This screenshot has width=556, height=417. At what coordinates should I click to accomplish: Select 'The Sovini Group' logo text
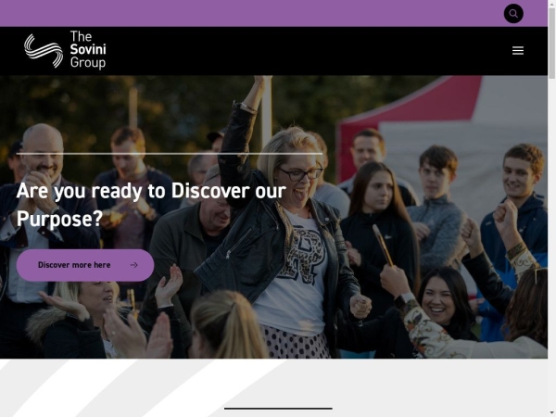(88, 49)
